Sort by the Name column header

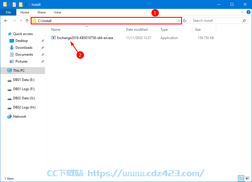56,30
